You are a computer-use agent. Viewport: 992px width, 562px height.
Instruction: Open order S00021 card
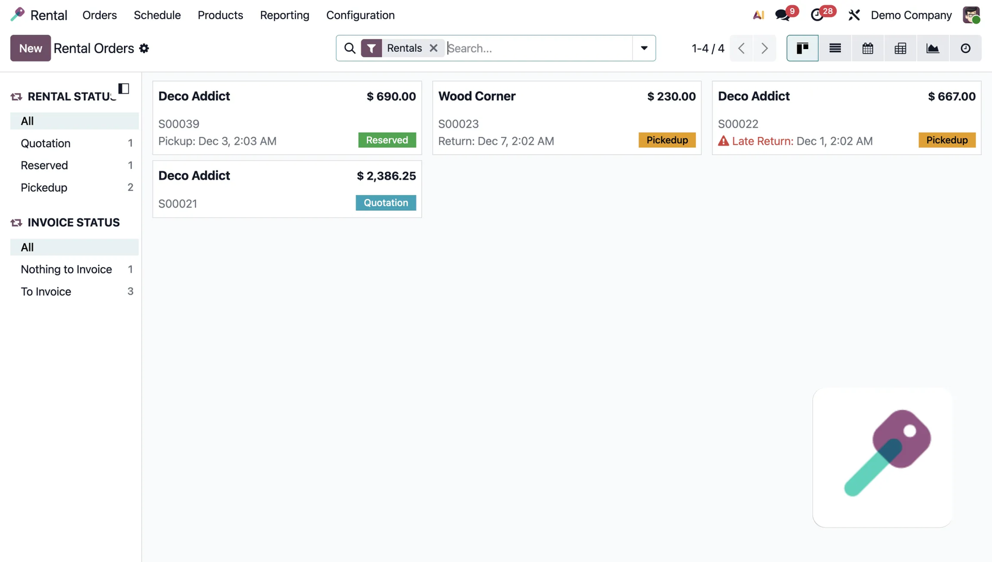pyautogui.click(x=287, y=189)
